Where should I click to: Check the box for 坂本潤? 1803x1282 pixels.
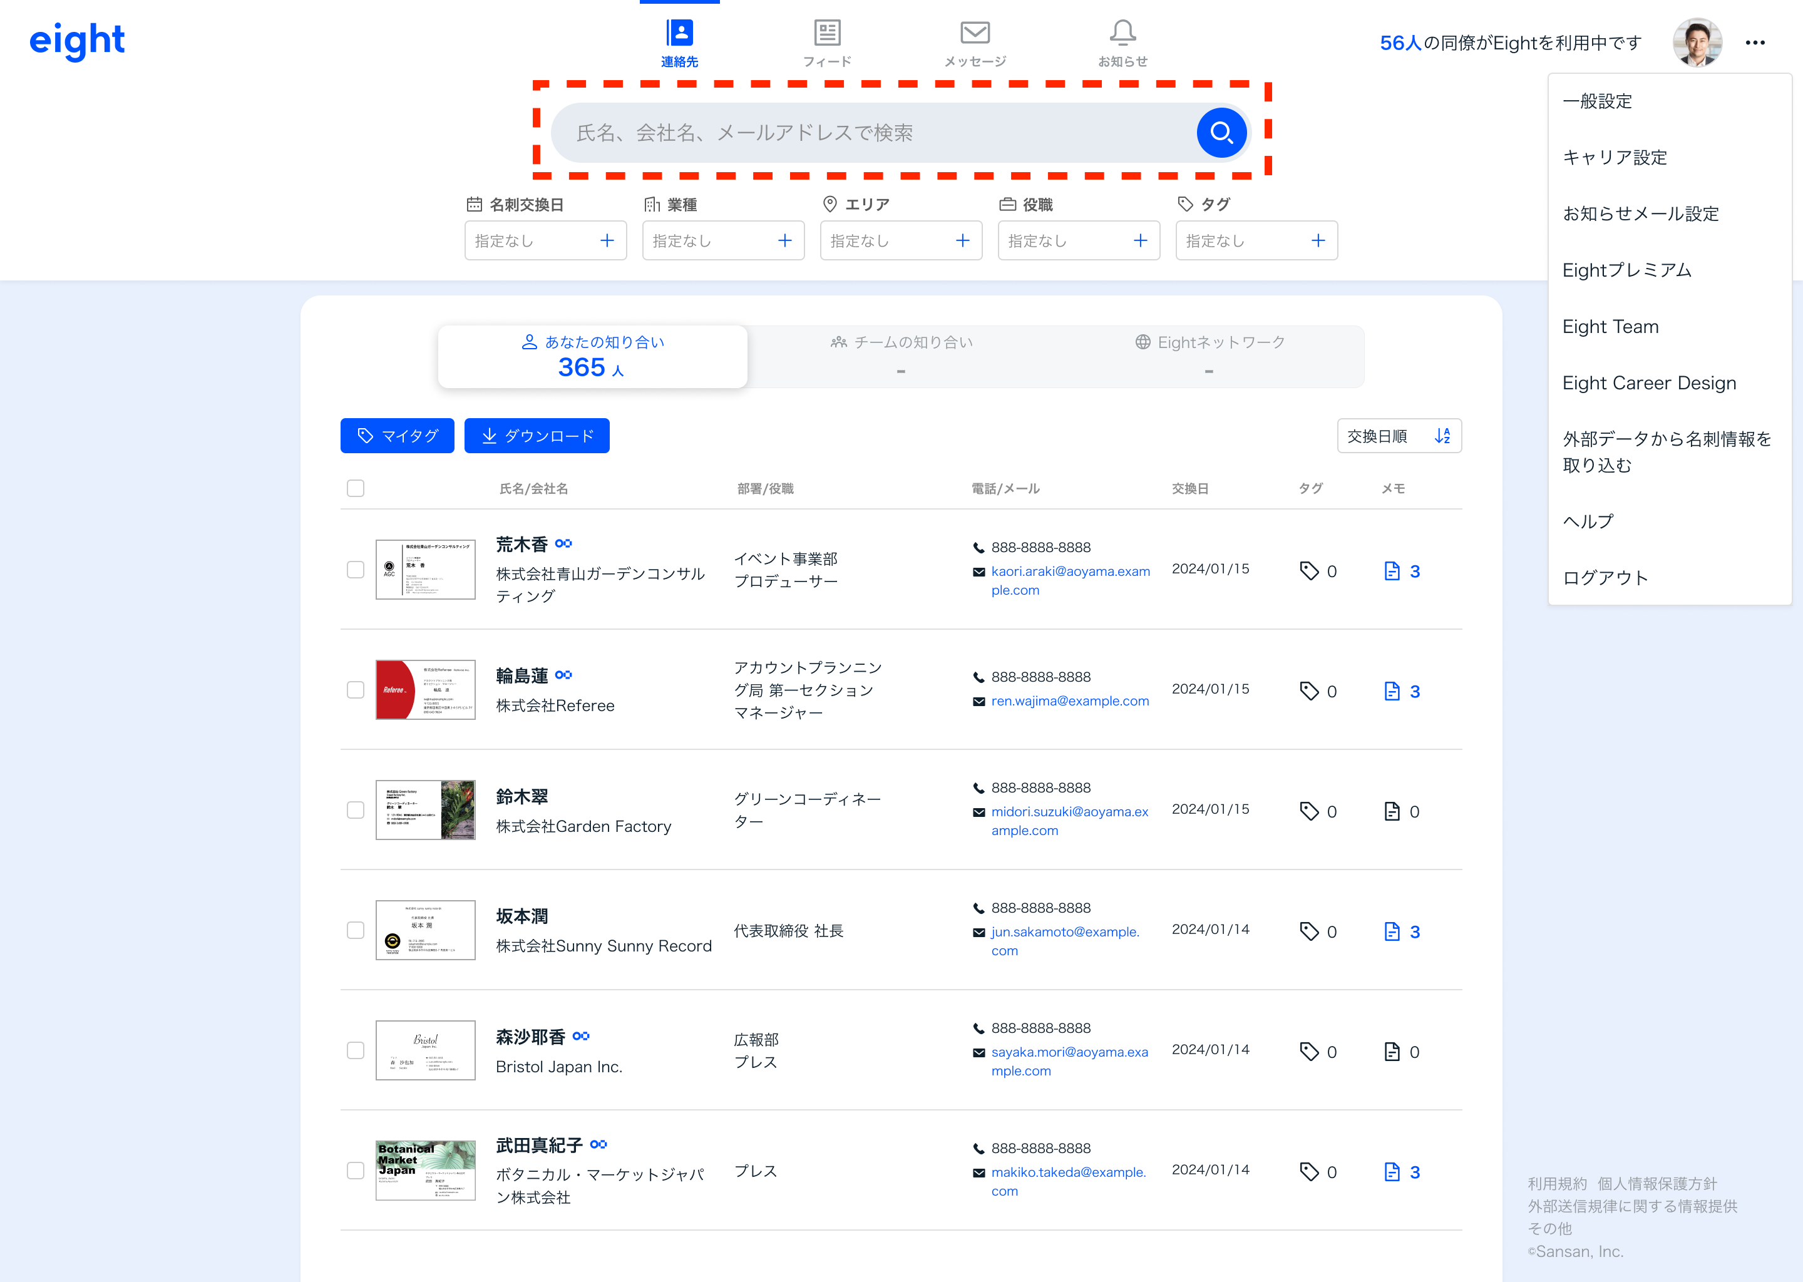tap(355, 930)
